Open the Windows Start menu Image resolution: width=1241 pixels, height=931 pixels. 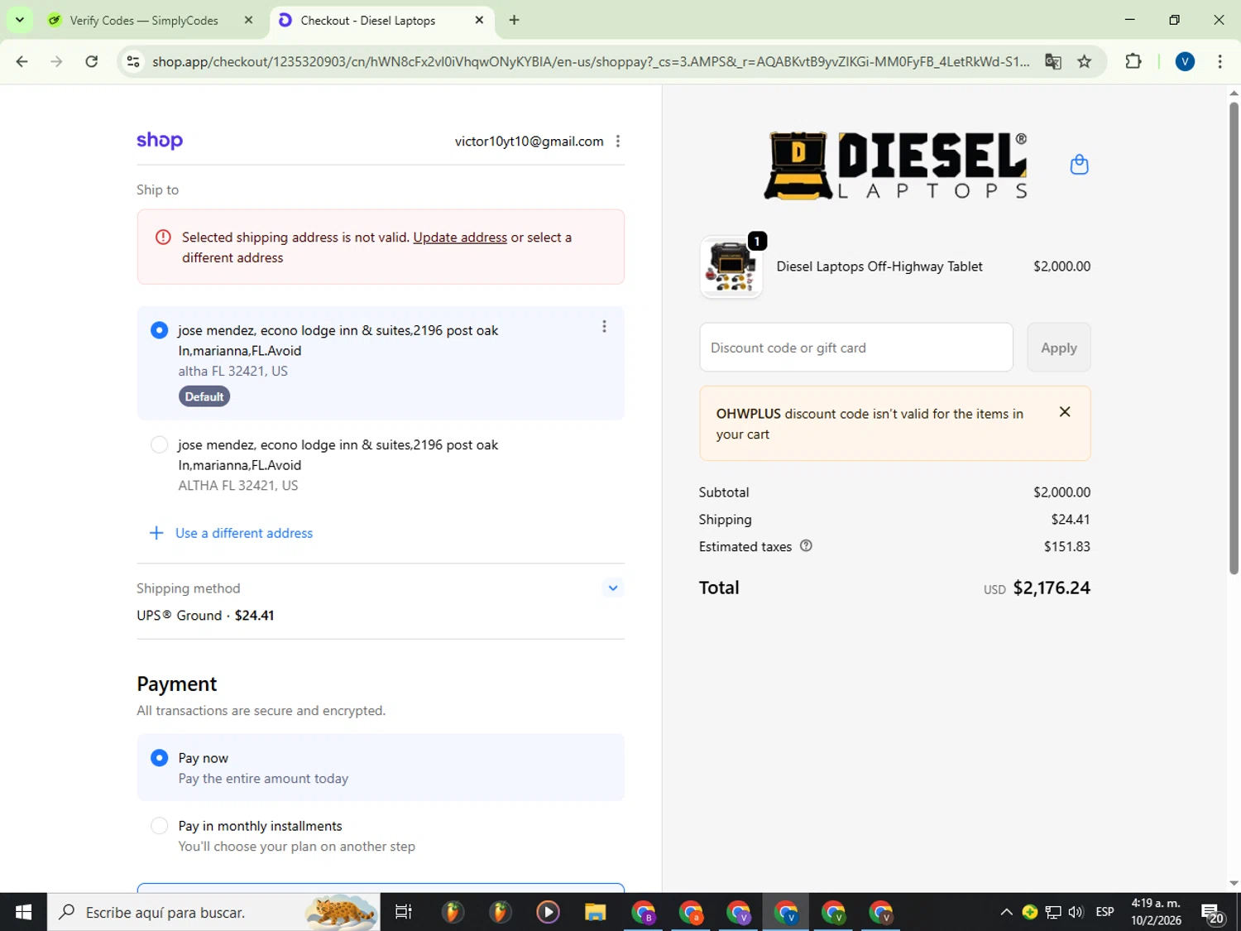point(23,912)
